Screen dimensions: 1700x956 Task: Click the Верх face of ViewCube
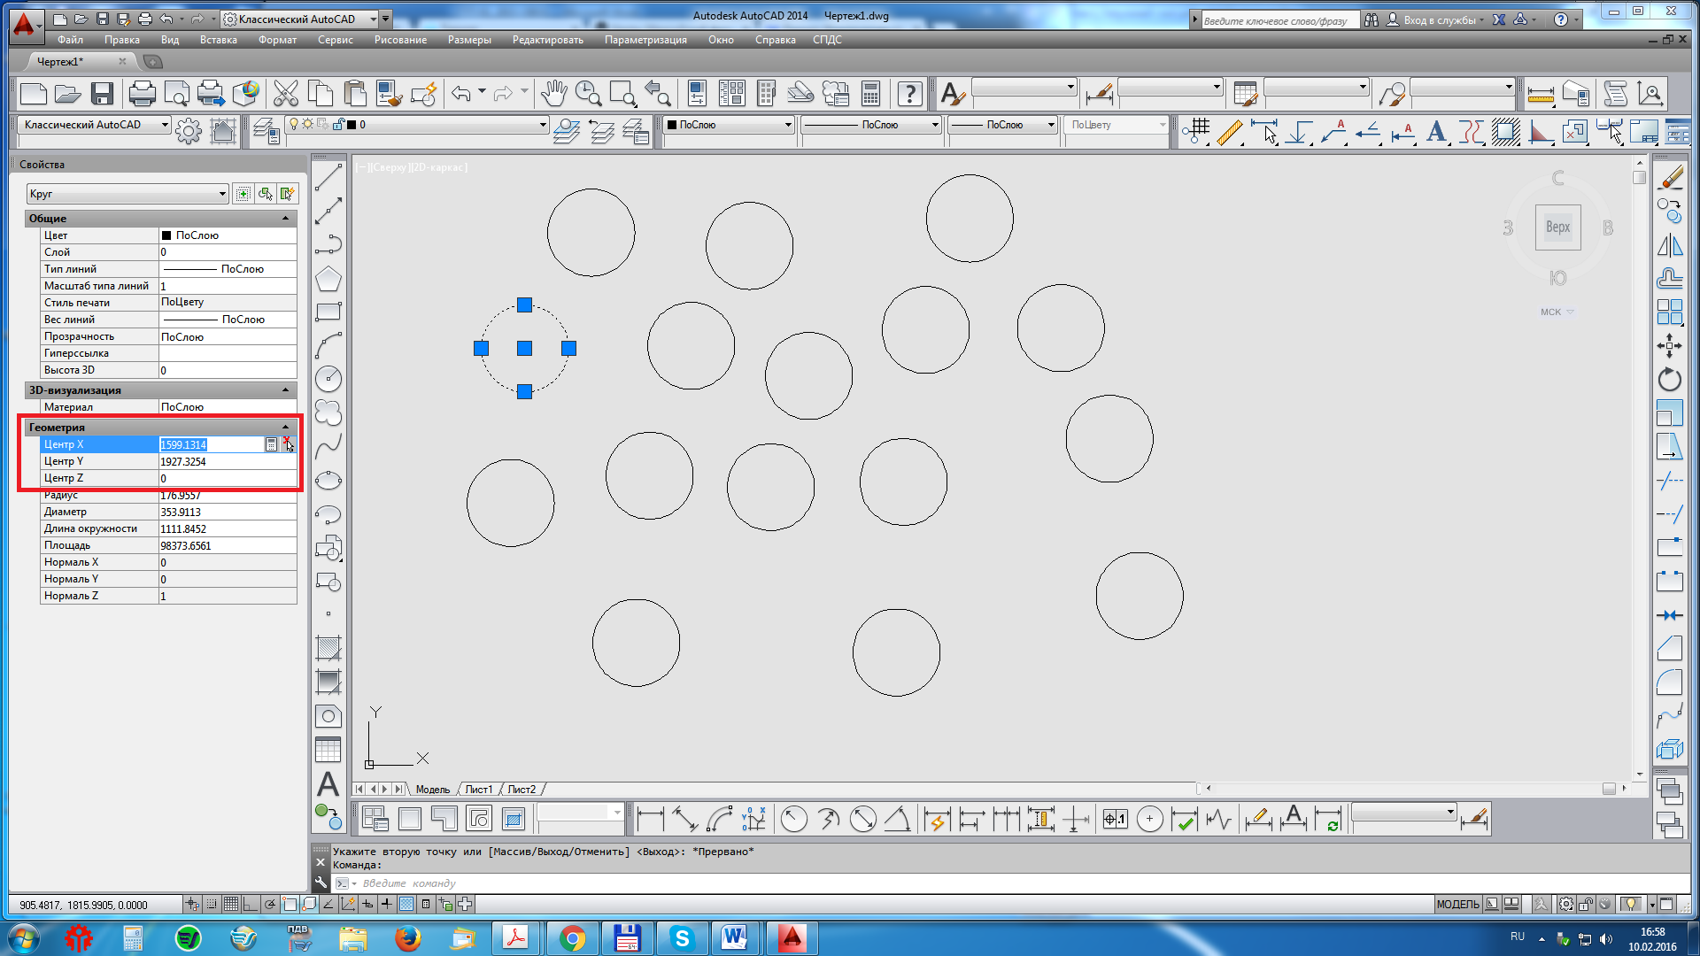point(1557,227)
